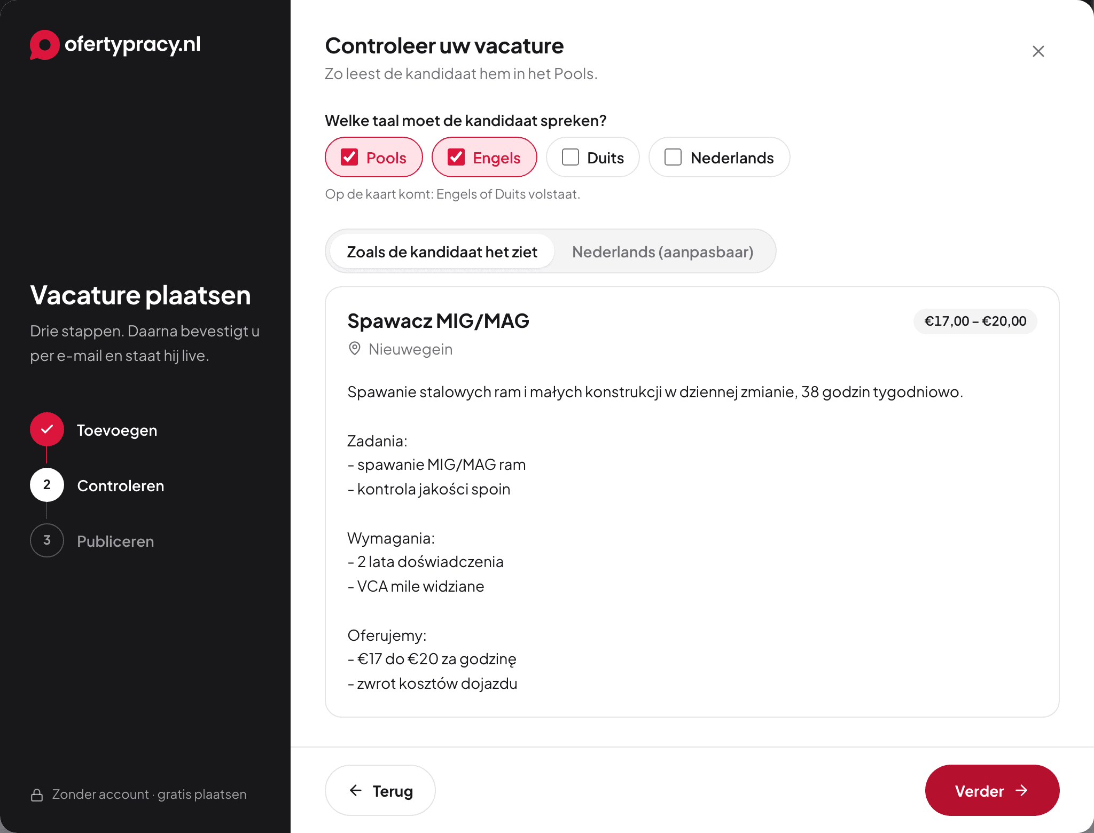
Task: Close the vacancy dialog with the X
Action: (1038, 51)
